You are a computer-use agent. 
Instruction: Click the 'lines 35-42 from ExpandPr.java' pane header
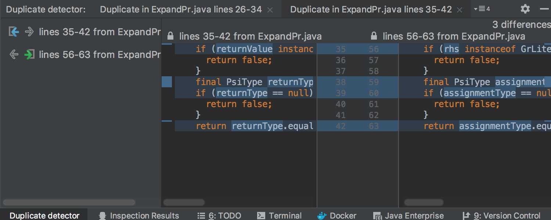250,36
